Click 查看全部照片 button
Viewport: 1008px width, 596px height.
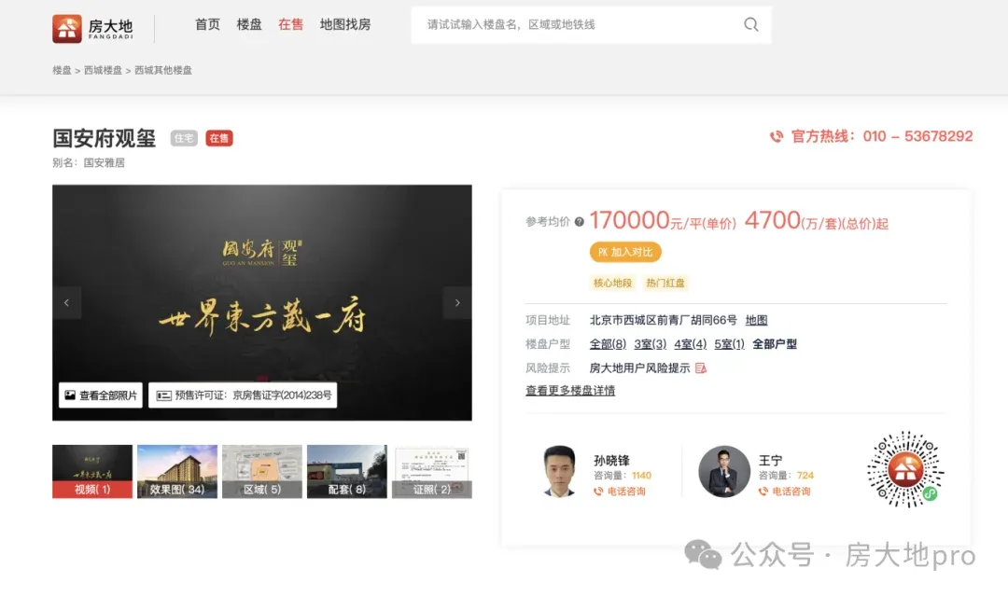(x=101, y=395)
